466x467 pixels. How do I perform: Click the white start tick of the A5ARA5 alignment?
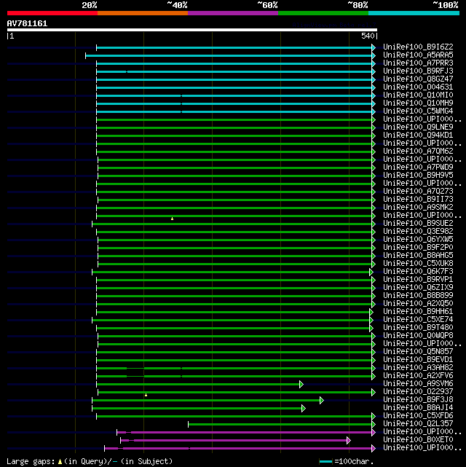[85, 55]
